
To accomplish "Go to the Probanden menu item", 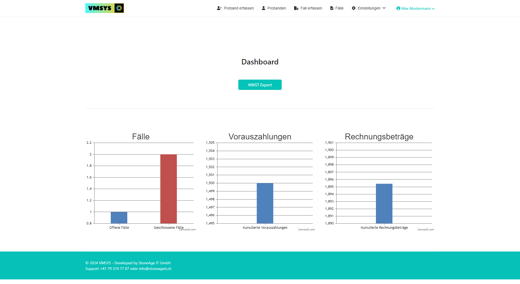I will (277, 8).
